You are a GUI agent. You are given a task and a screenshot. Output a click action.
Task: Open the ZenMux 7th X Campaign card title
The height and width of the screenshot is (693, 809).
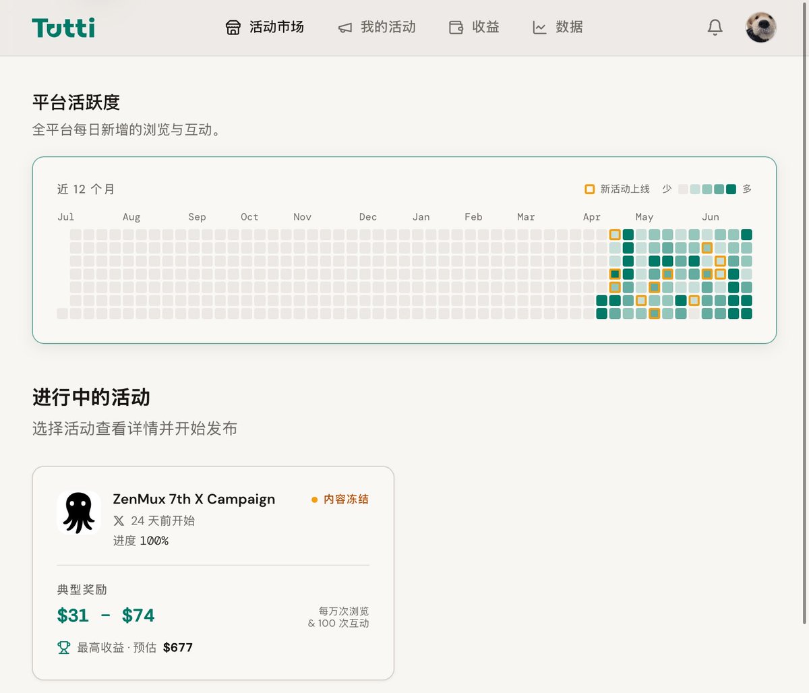[x=194, y=500]
